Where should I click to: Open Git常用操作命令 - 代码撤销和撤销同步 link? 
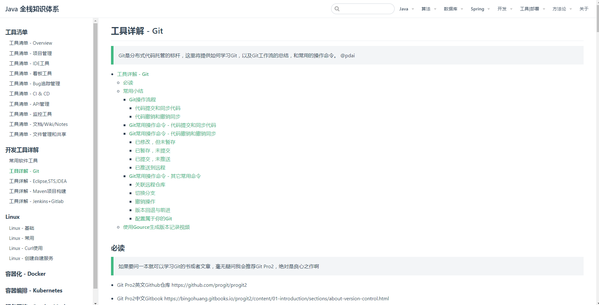tap(173, 133)
